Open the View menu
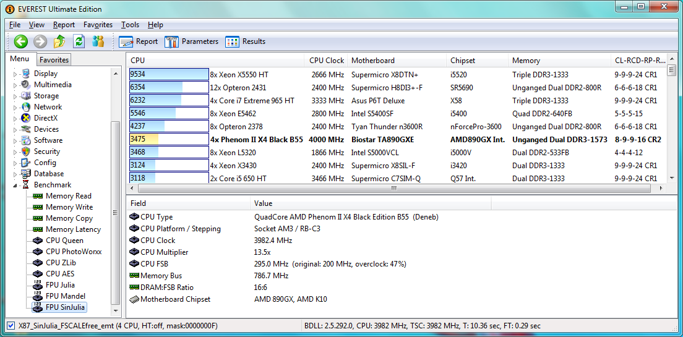 coord(37,25)
